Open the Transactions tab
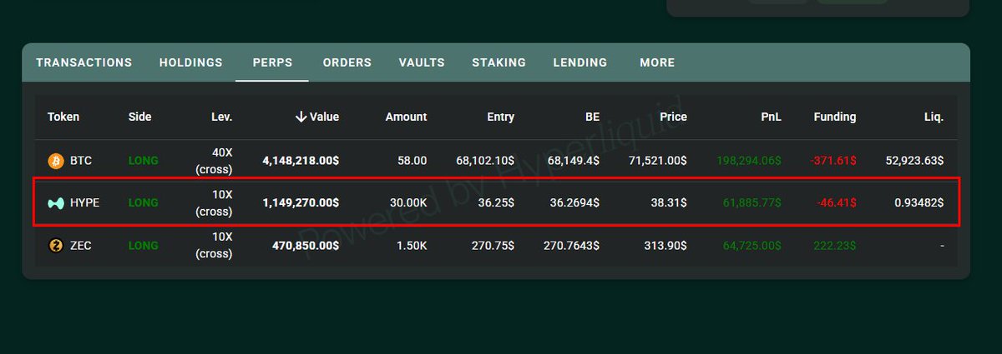 coord(83,62)
